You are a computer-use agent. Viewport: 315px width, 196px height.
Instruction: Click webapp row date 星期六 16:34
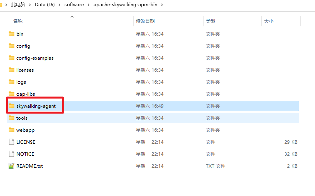pos(150,130)
